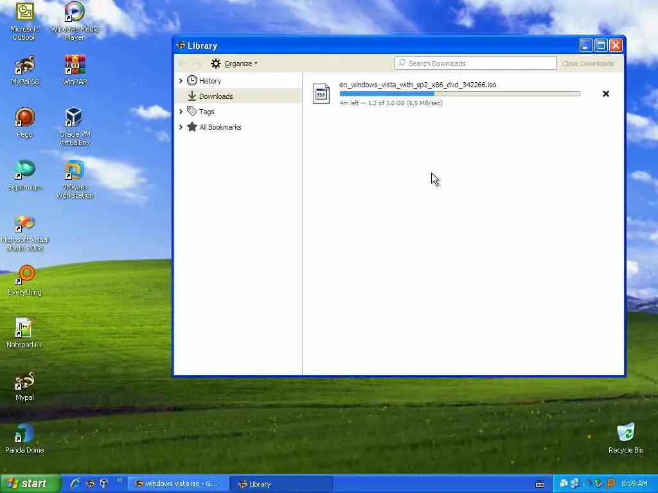Select the Supermium desktop shortcut
Image resolution: width=658 pixels, height=493 pixels.
(x=25, y=175)
